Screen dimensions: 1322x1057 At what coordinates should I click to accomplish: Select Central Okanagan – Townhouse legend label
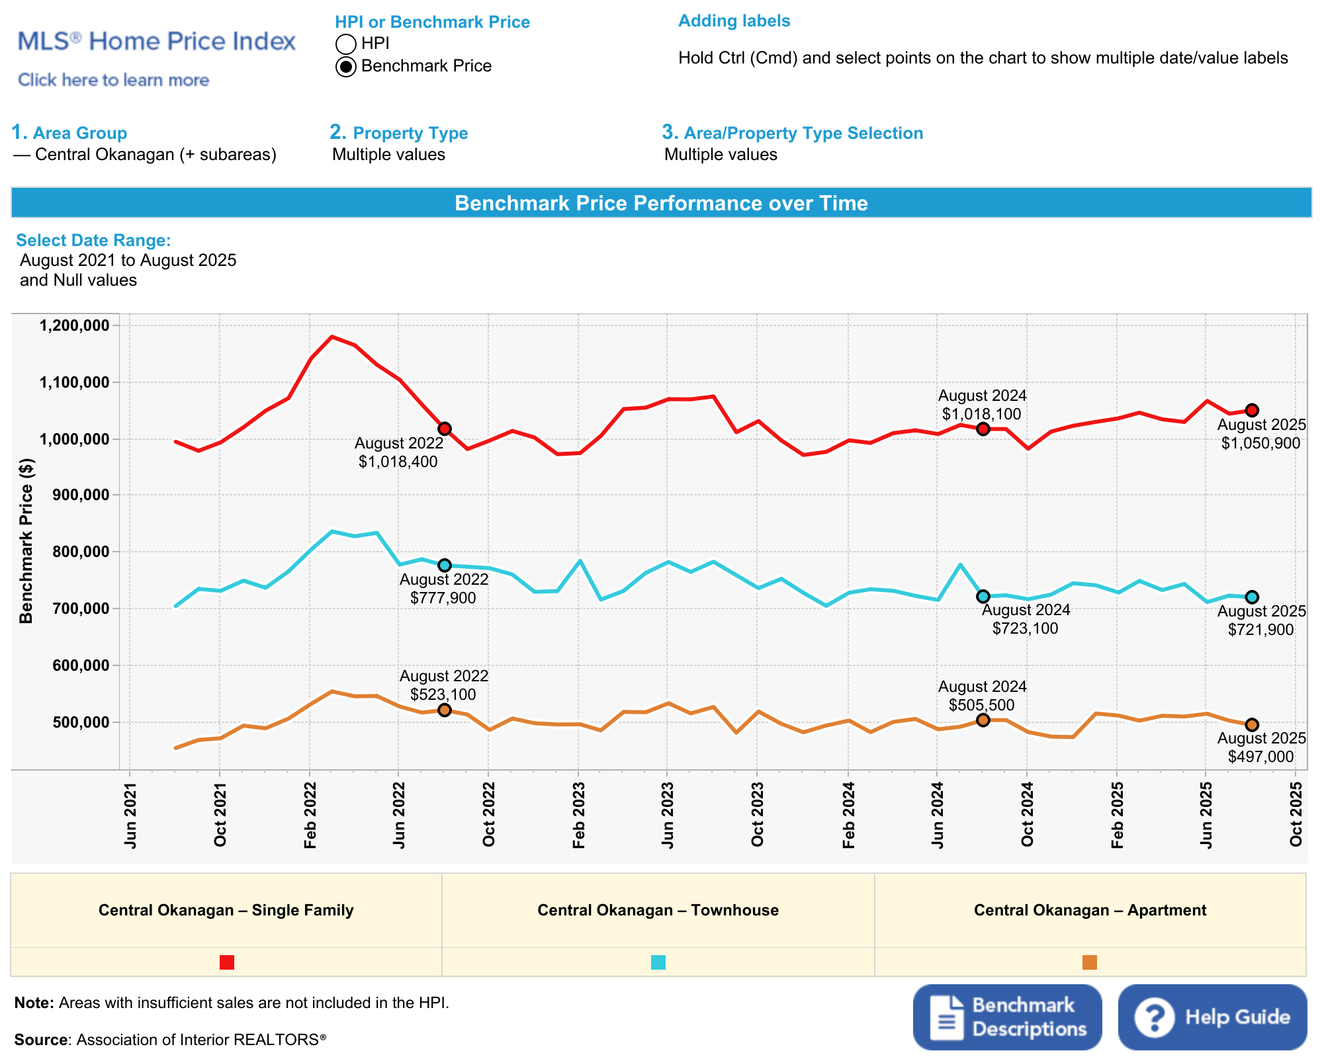658,910
